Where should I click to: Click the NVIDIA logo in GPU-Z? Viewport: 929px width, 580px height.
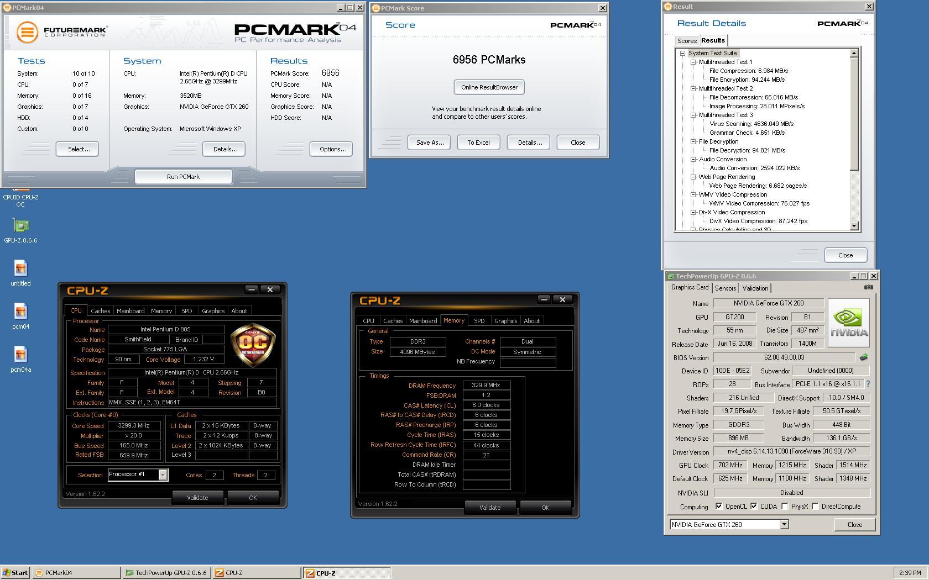click(848, 323)
